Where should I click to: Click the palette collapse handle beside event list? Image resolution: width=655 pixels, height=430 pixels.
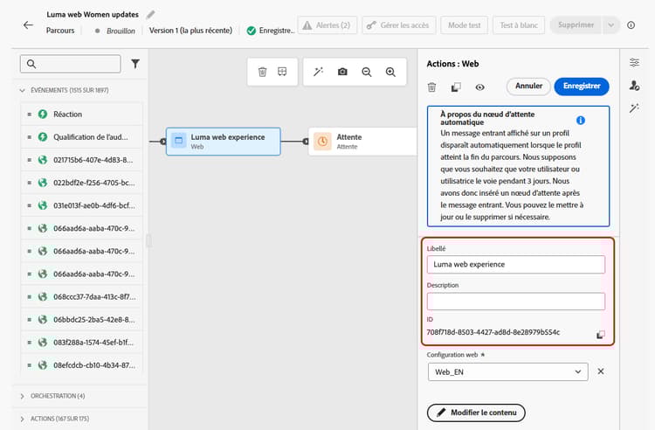point(148,241)
